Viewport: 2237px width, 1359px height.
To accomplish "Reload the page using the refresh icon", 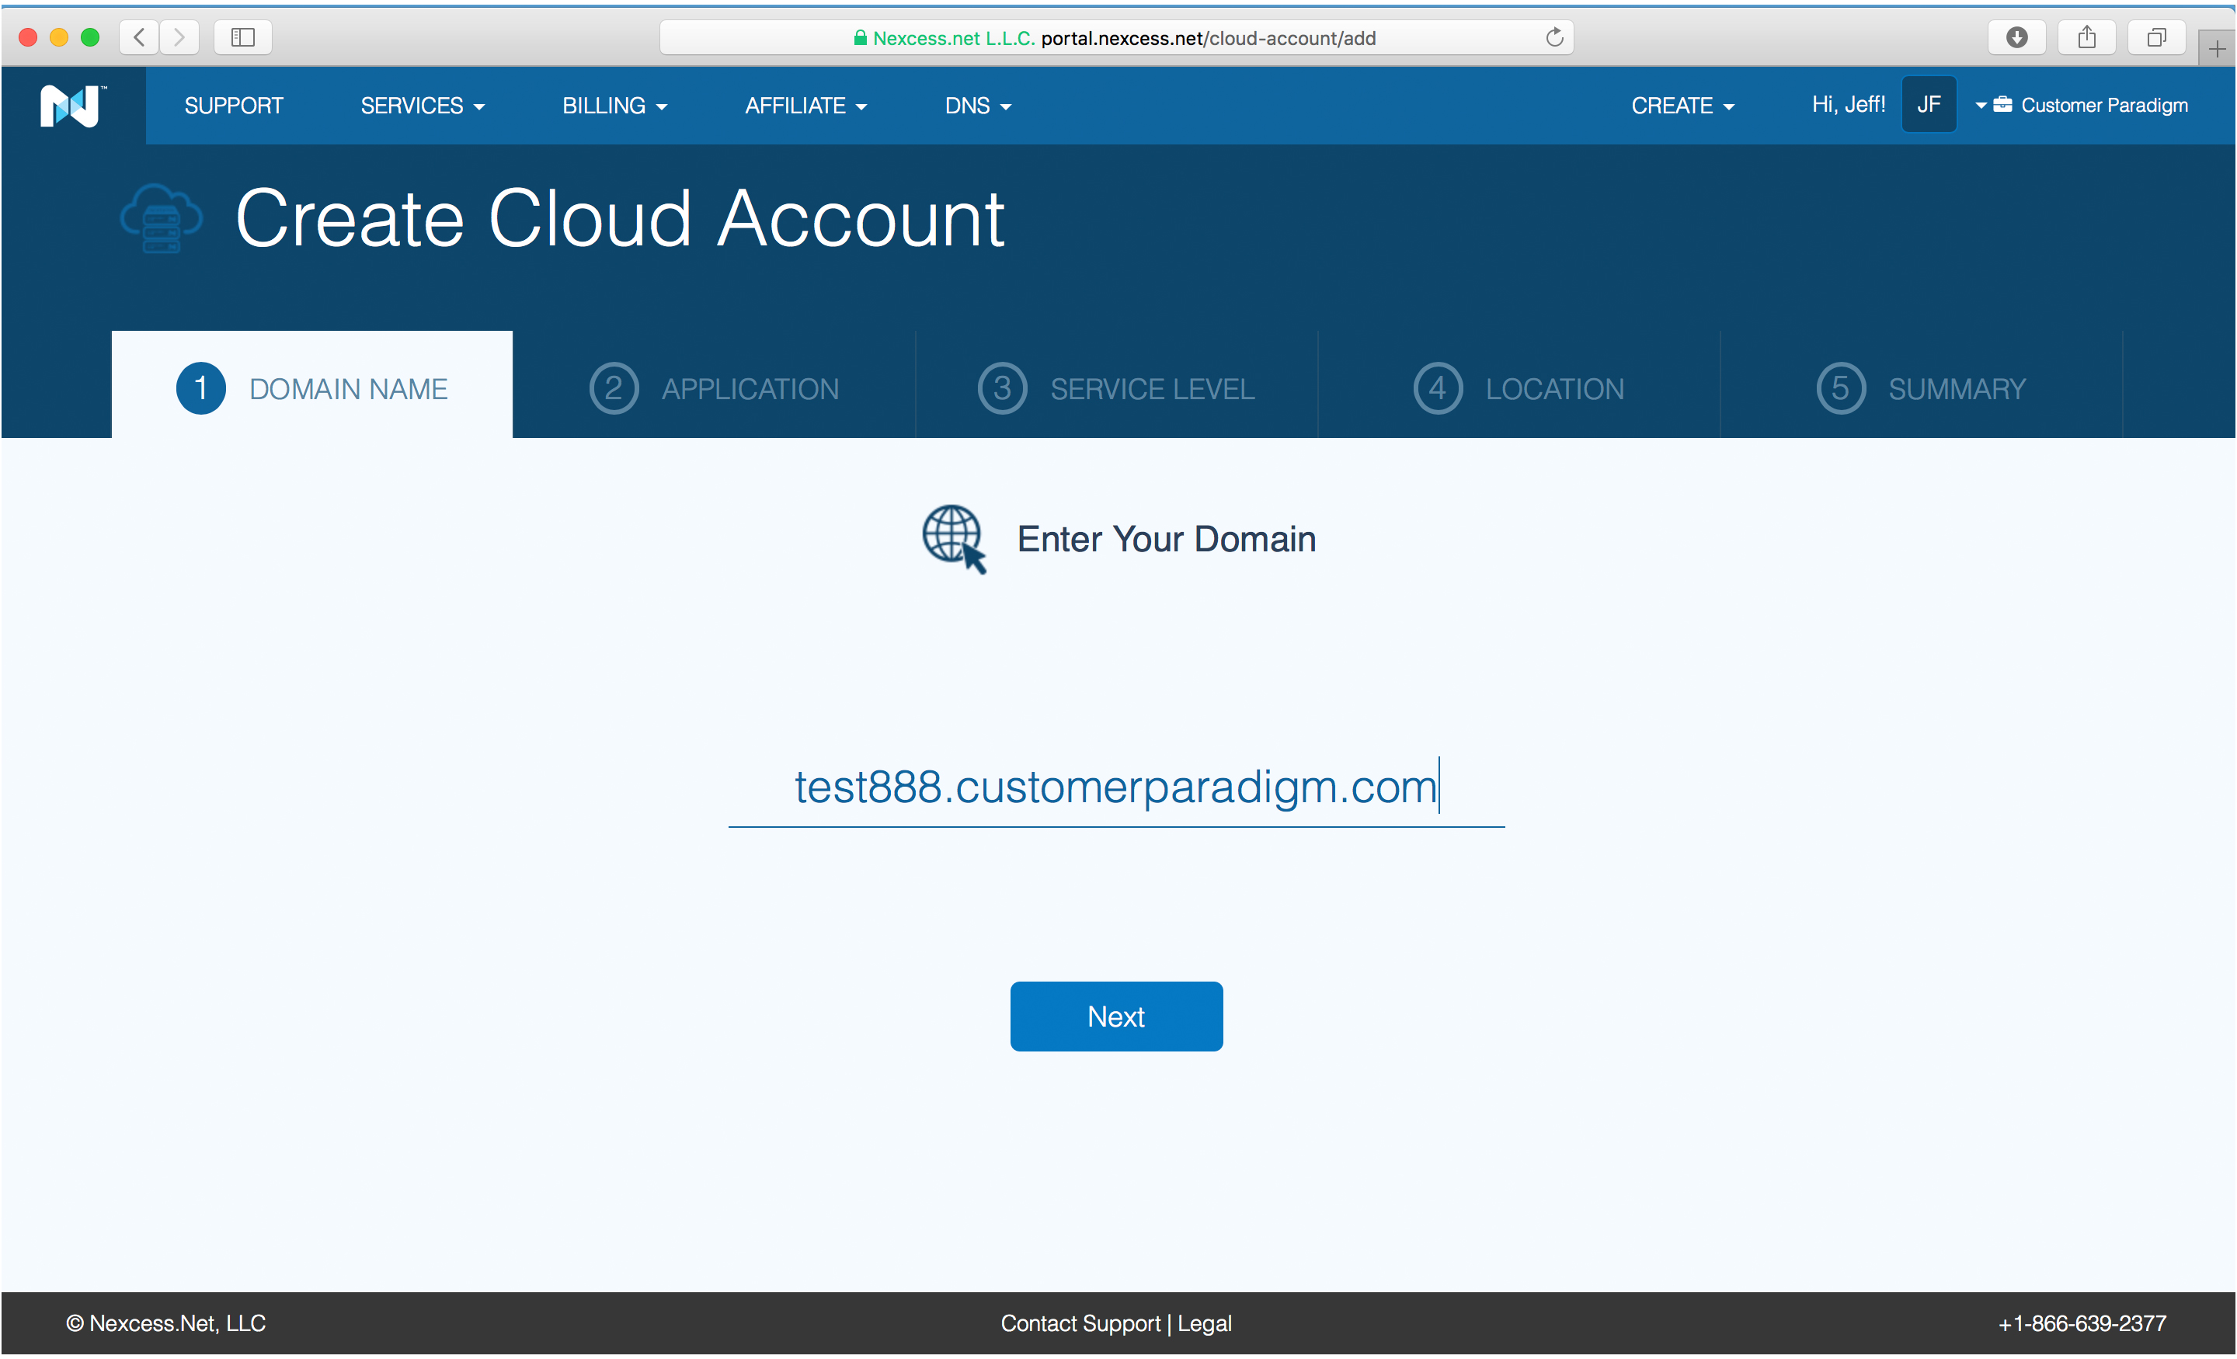I will [x=1554, y=37].
